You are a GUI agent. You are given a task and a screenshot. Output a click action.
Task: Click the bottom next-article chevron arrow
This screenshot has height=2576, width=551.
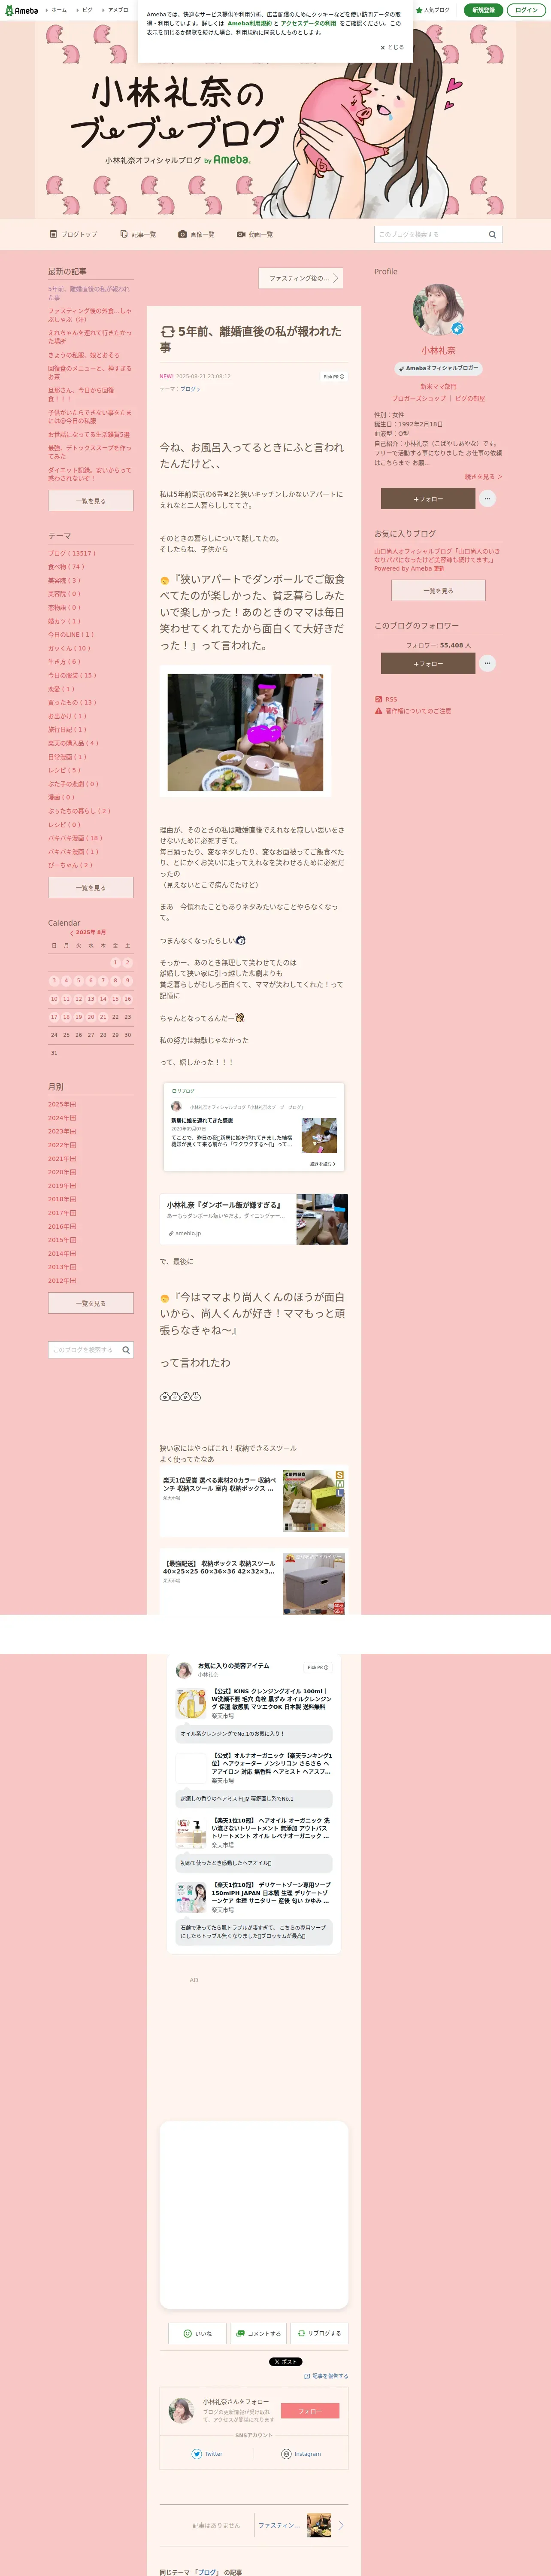[341, 2525]
